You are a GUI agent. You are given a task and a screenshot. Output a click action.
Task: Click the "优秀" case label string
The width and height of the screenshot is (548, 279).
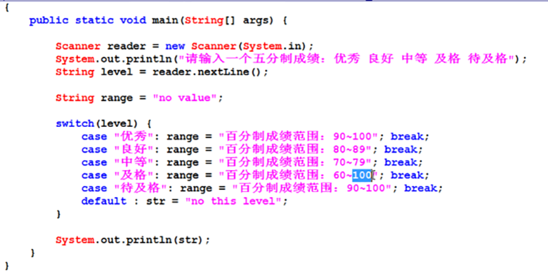[x=133, y=136]
